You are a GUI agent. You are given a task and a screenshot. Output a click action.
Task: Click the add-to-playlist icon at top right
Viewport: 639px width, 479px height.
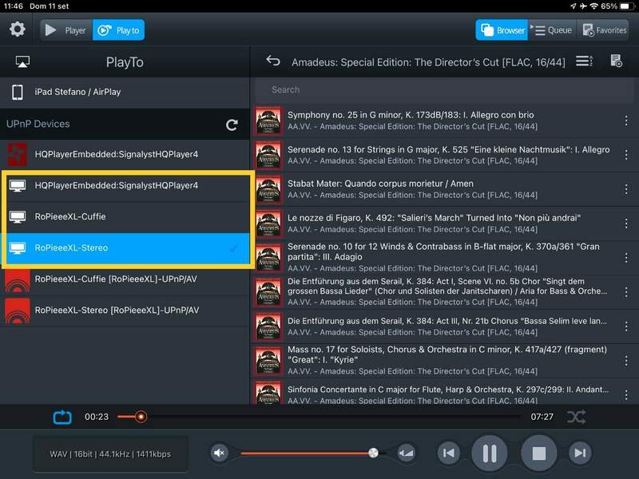coord(616,61)
